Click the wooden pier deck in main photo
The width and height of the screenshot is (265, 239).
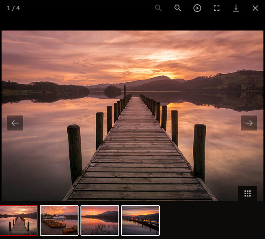point(138,163)
